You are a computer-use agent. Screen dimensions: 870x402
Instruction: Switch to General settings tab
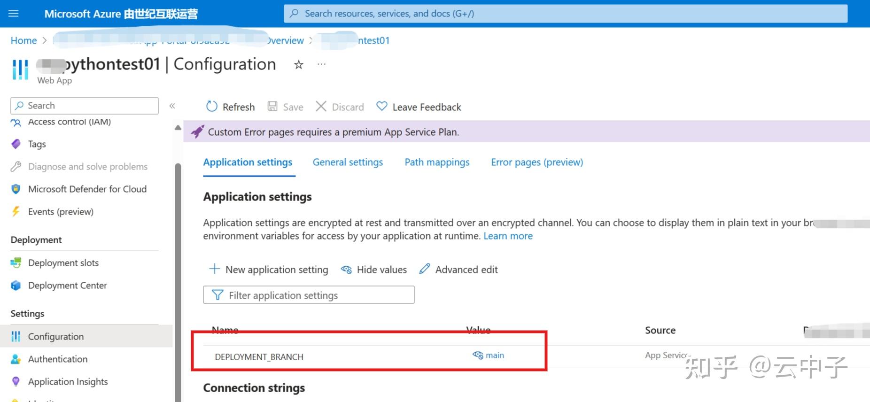(x=348, y=162)
